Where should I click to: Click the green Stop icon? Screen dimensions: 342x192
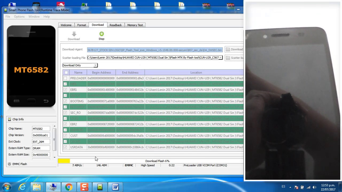pos(102,34)
